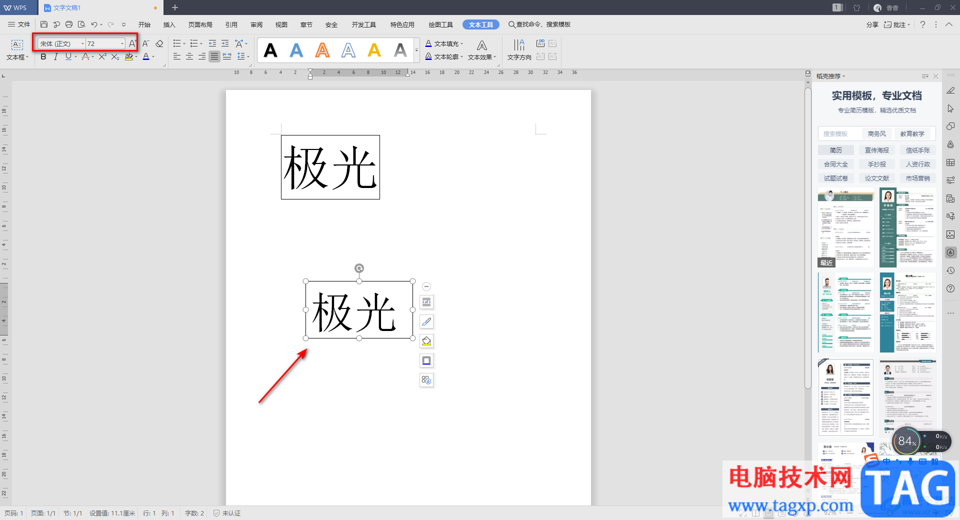Click the 合同大全 template category button

[836, 164]
